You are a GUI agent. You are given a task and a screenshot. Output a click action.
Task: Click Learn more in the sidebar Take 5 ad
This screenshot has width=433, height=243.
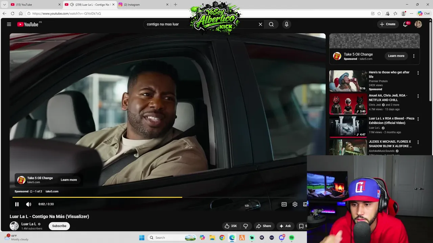(x=396, y=56)
